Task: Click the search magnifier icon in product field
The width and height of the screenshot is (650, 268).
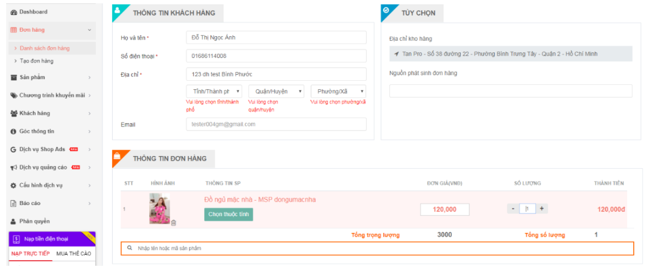Action: (x=129, y=248)
